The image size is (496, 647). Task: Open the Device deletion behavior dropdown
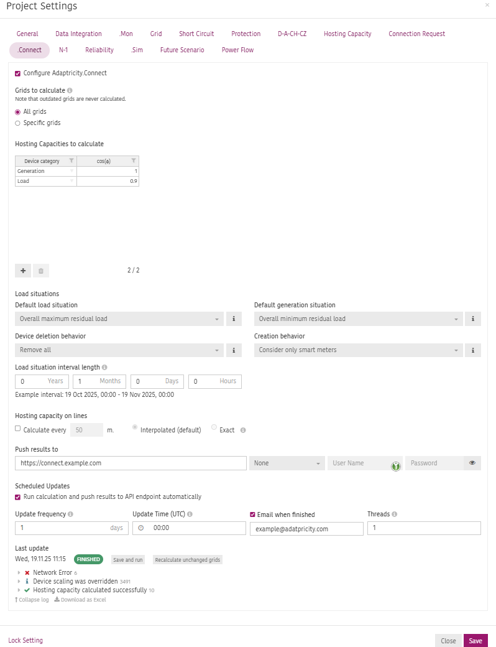click(x=118, y=350)
